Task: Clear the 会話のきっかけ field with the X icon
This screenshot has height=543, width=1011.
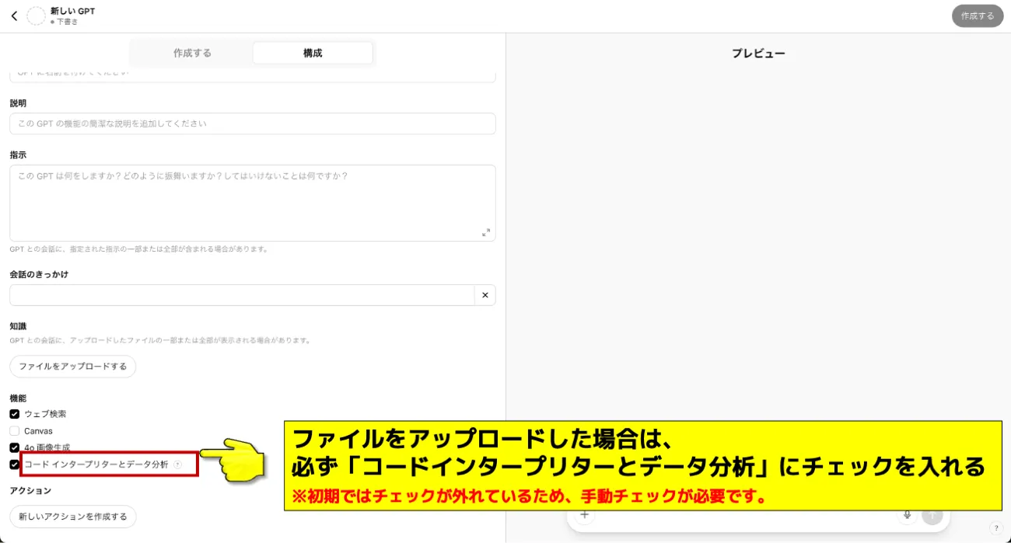Action: tap(485, 294)
